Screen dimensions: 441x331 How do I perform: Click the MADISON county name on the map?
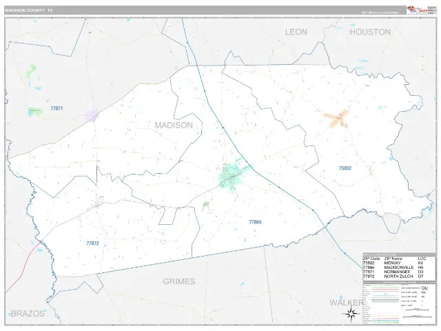pos(174,126)
